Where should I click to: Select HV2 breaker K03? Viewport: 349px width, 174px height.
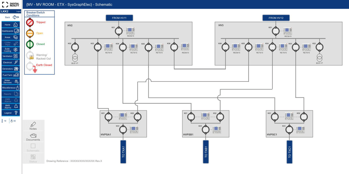click(98, 47)
